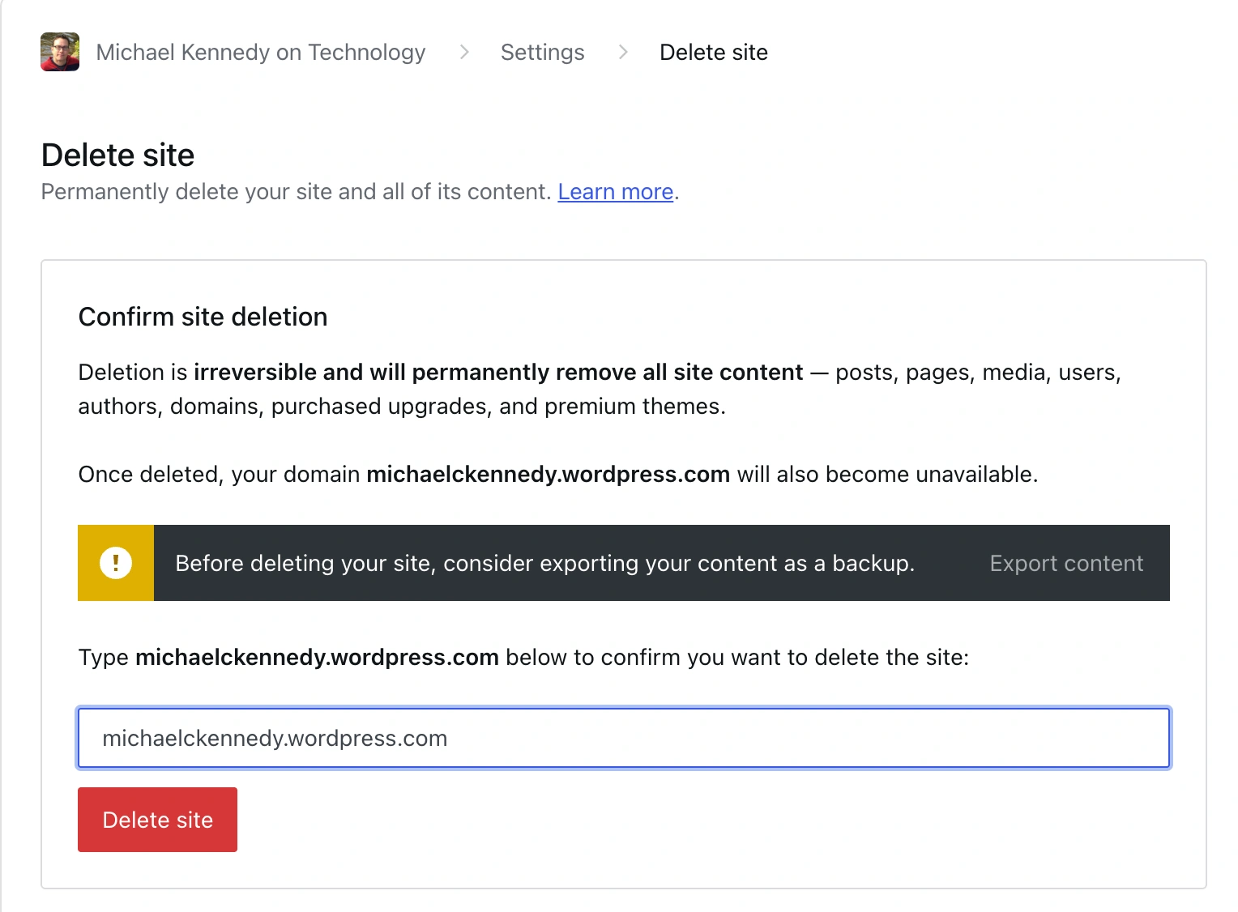Click the chevron before Delete site breadcrumb
The height and width of the screenshot is (912, 1238).
[622, 53]
